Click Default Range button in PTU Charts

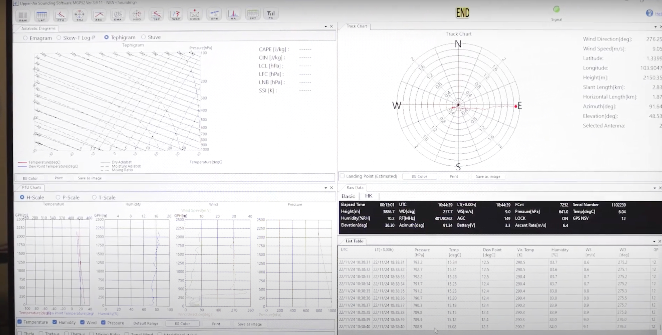(x=146, y=323)
